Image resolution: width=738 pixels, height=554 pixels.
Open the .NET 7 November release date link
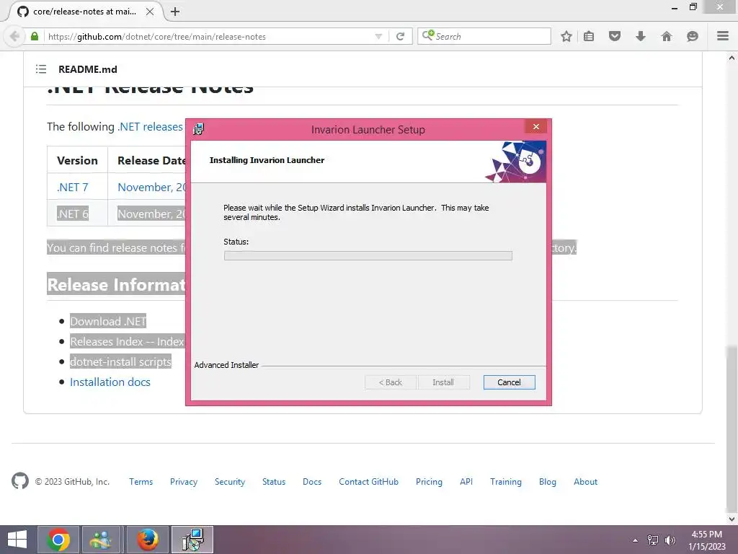151,187
